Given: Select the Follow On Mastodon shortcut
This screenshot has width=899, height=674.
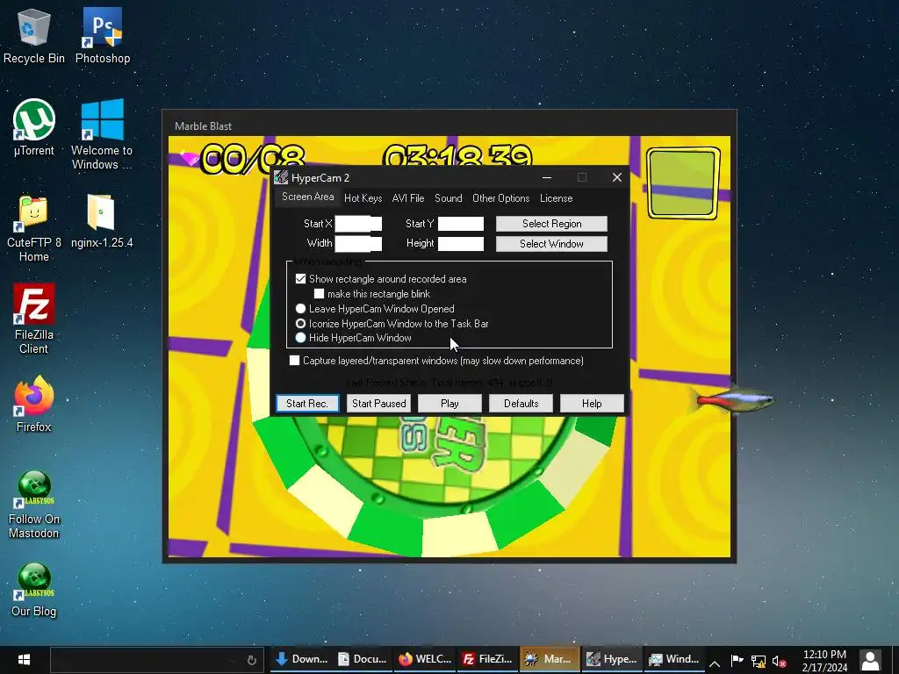Looking at the screenshot, I should pyautogui.click(x=34, y=505).
